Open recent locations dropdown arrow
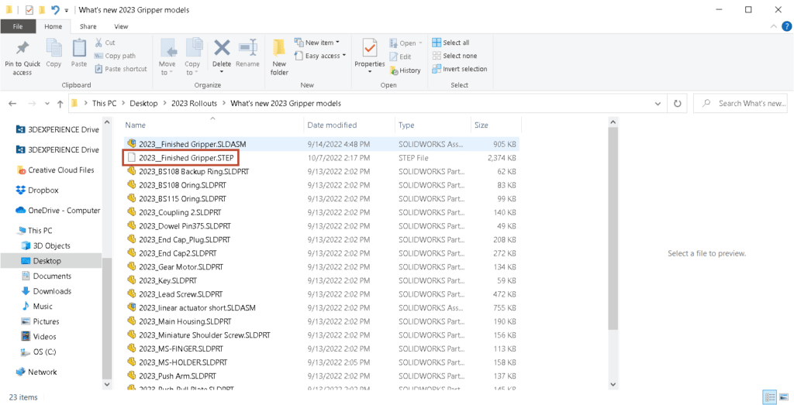 click(x=47, y=104)
